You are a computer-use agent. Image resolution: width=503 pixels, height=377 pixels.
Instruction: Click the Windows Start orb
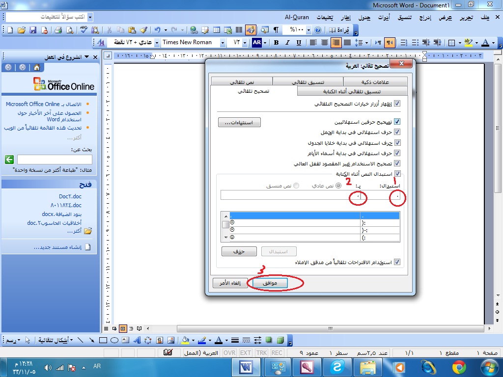[x=489, y=367]
